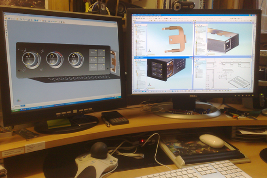This screenshot has height=178, width=267.
Task: Click the orange round icon in left viewer toolbar
Action: (x=17, y=19)
